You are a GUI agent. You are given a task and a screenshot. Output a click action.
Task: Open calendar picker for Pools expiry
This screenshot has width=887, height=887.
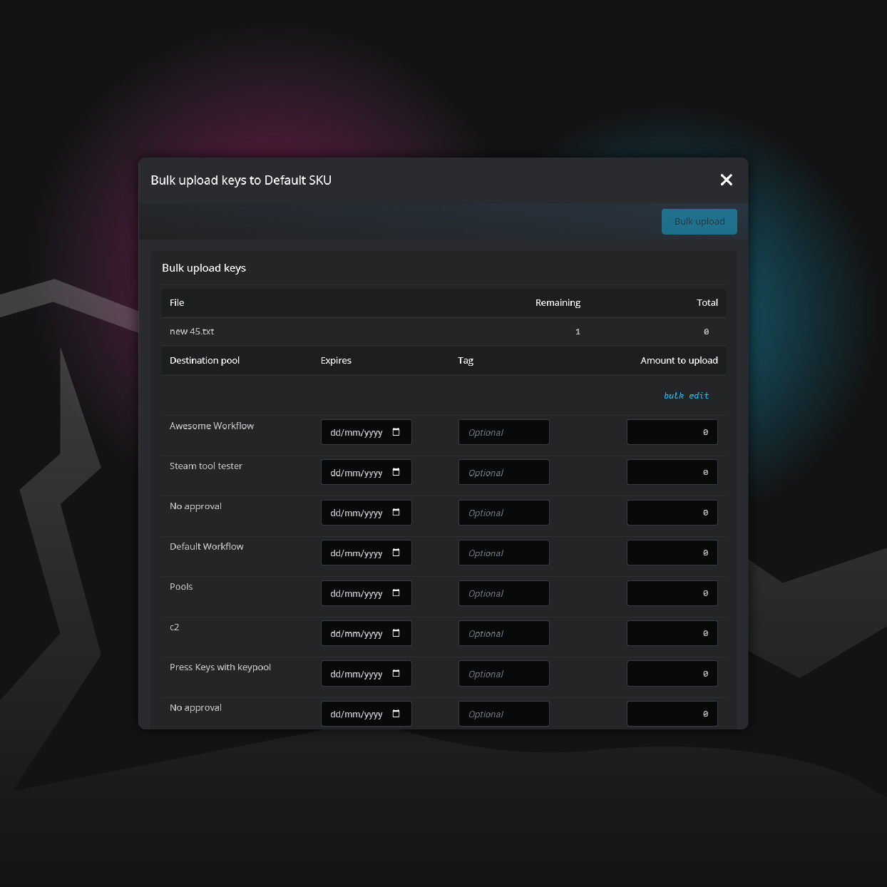(396, 593)
